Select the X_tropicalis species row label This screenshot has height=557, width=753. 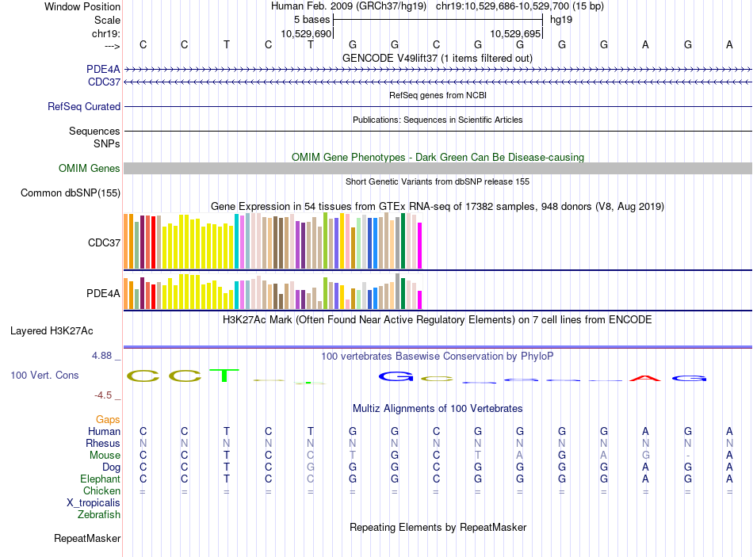tap(94, 503)
